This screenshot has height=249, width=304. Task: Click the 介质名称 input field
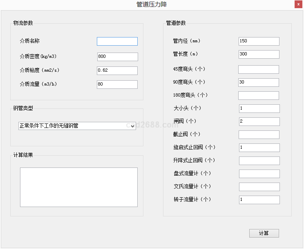pos(117,42)
